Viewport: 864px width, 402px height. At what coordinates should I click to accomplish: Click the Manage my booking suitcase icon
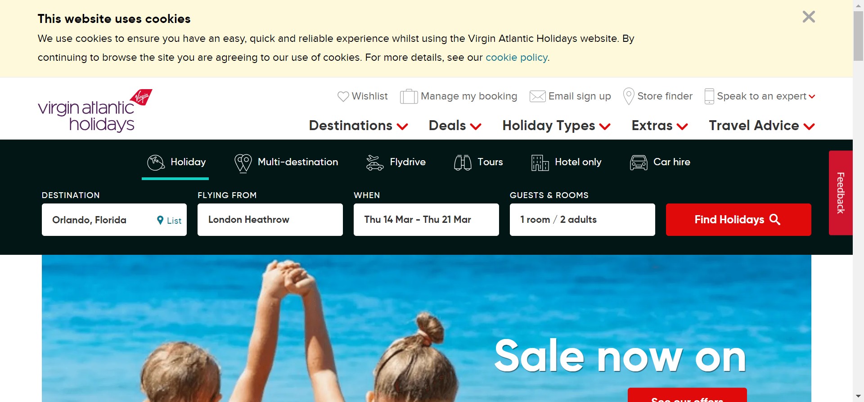click(x=409, y=96)
